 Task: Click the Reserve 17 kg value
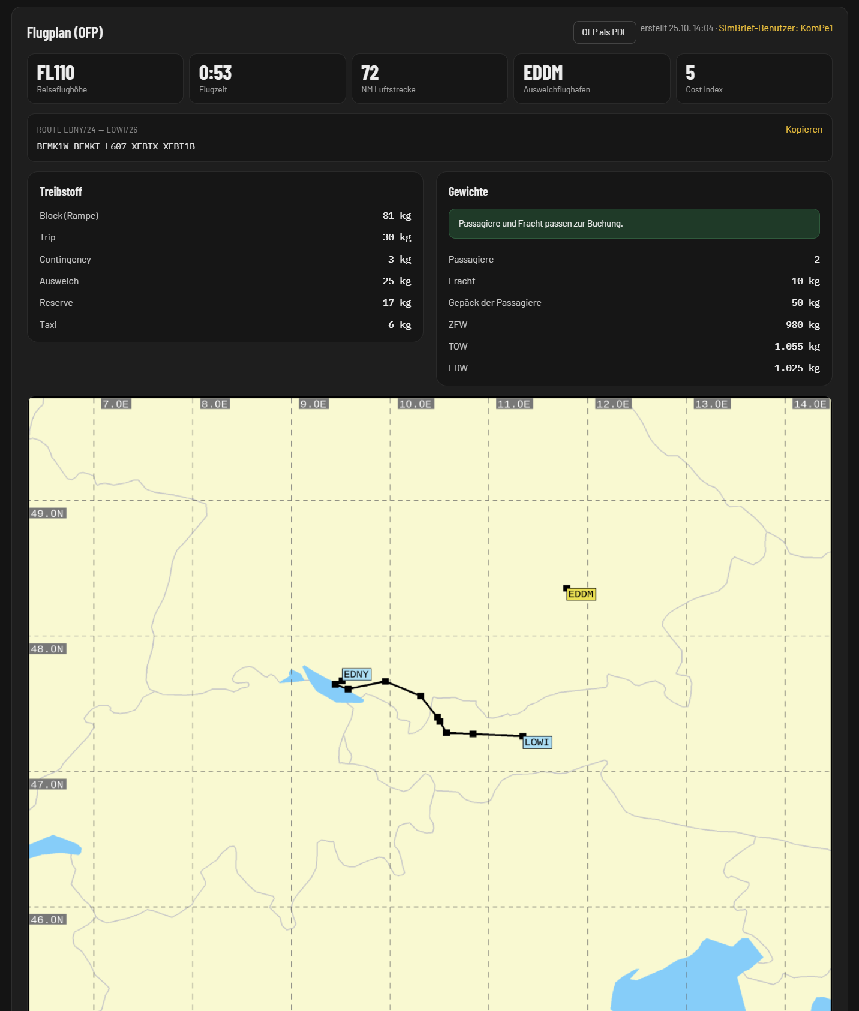click(397, 303)
